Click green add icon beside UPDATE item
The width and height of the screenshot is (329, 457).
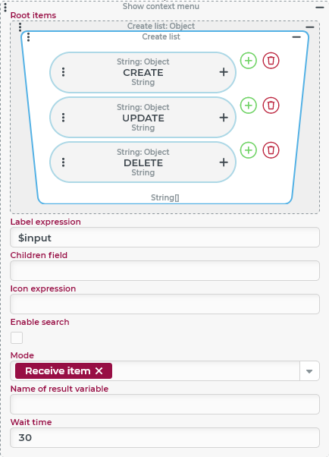249,106
